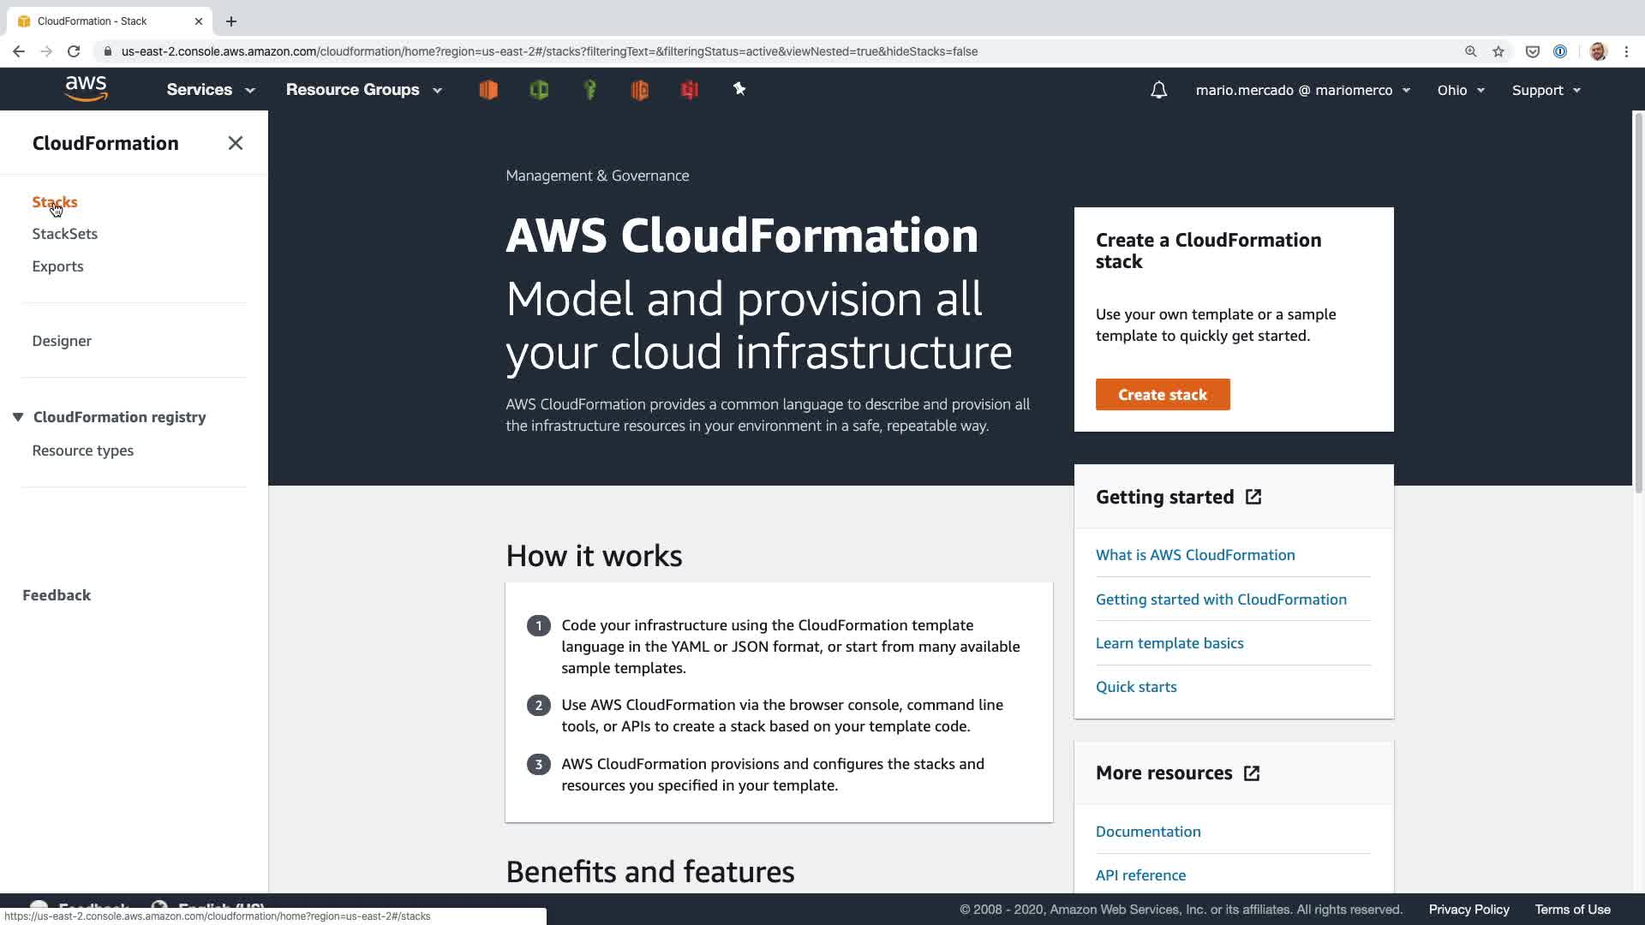
Task: Open Designer from the sidebar
Action: click(x=62, y=341)
